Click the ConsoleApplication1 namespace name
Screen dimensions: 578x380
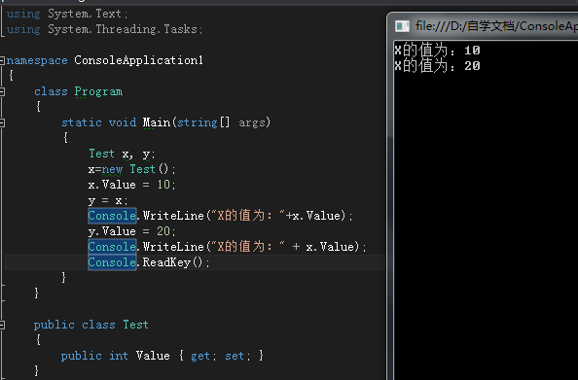point(138,60)
